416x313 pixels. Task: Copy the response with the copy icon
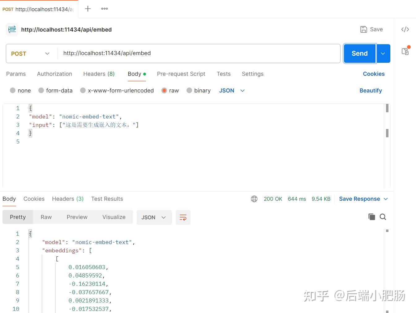[371, 217]
